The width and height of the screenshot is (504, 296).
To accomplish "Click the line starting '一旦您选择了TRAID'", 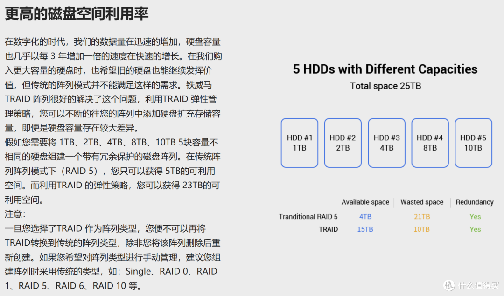I will pos(105,228).
